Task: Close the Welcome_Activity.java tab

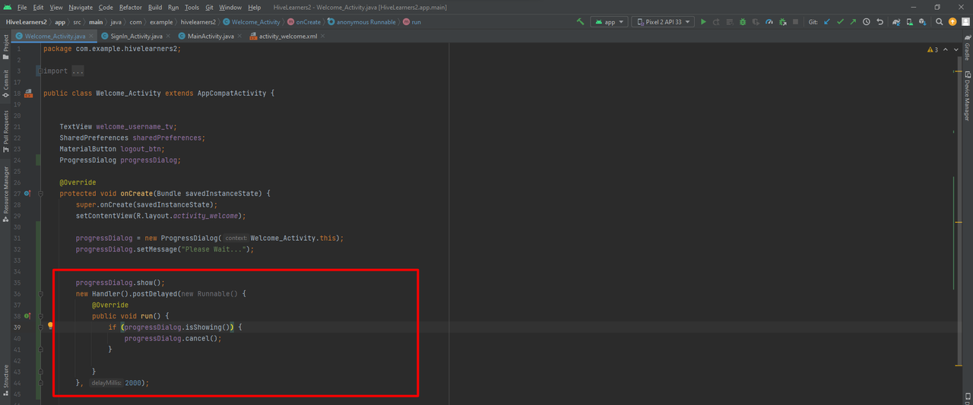Action: (93, 36)
